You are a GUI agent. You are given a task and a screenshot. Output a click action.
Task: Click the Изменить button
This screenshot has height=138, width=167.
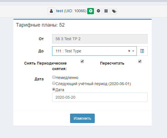click(82, 118)
